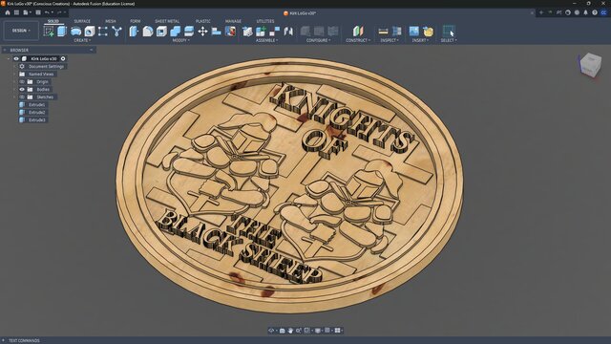Switch to the Utilities tab

(x=265, y=21)
